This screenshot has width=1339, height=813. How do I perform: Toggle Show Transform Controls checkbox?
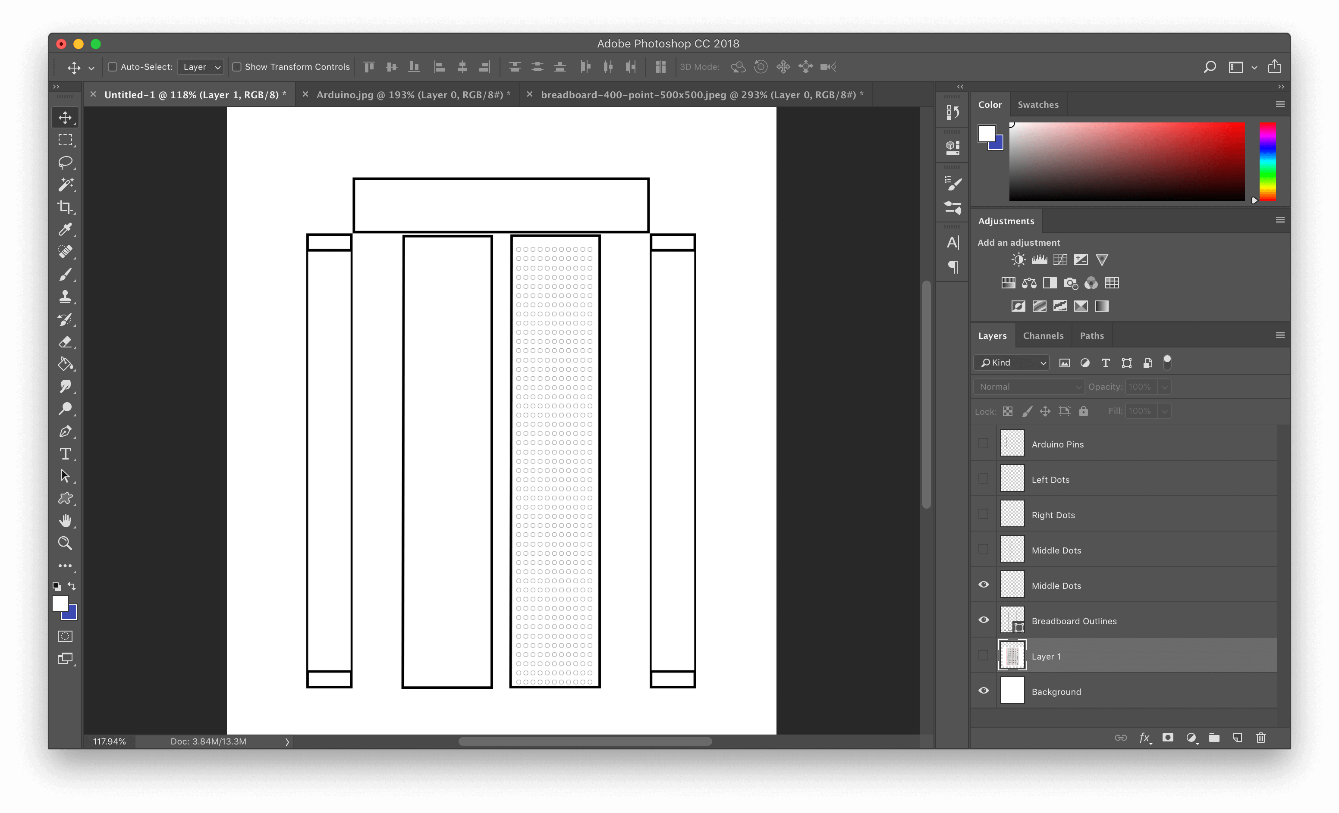233,66
